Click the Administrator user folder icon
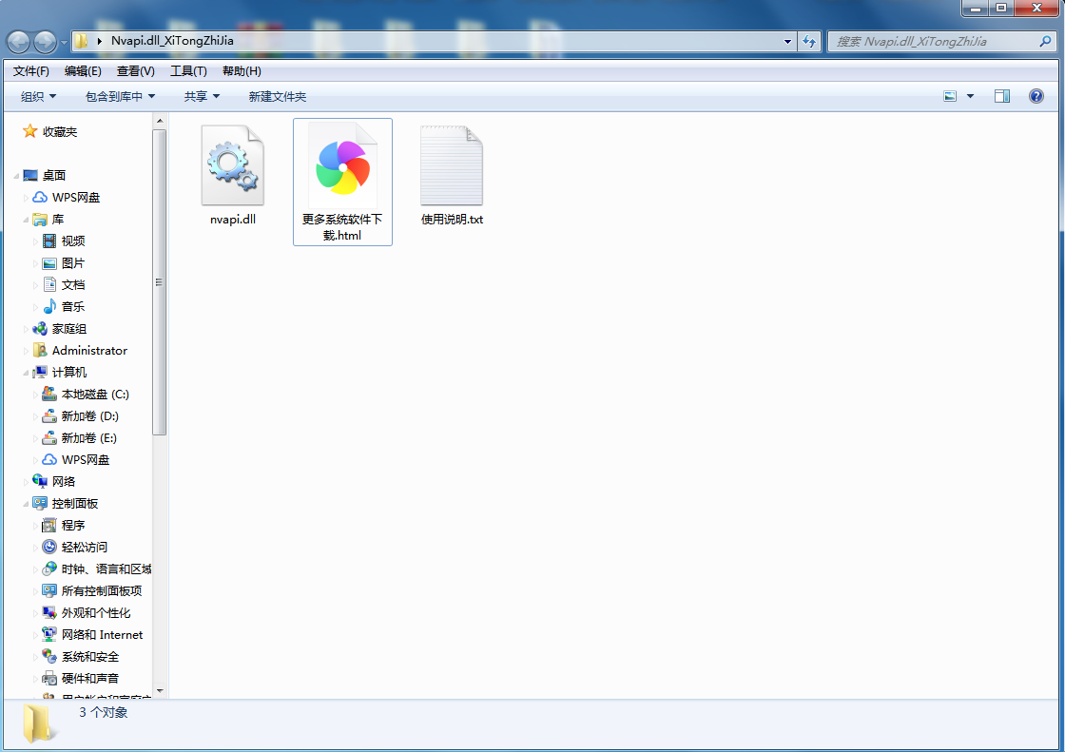1065x752 pixels. [x=40, y=351]
